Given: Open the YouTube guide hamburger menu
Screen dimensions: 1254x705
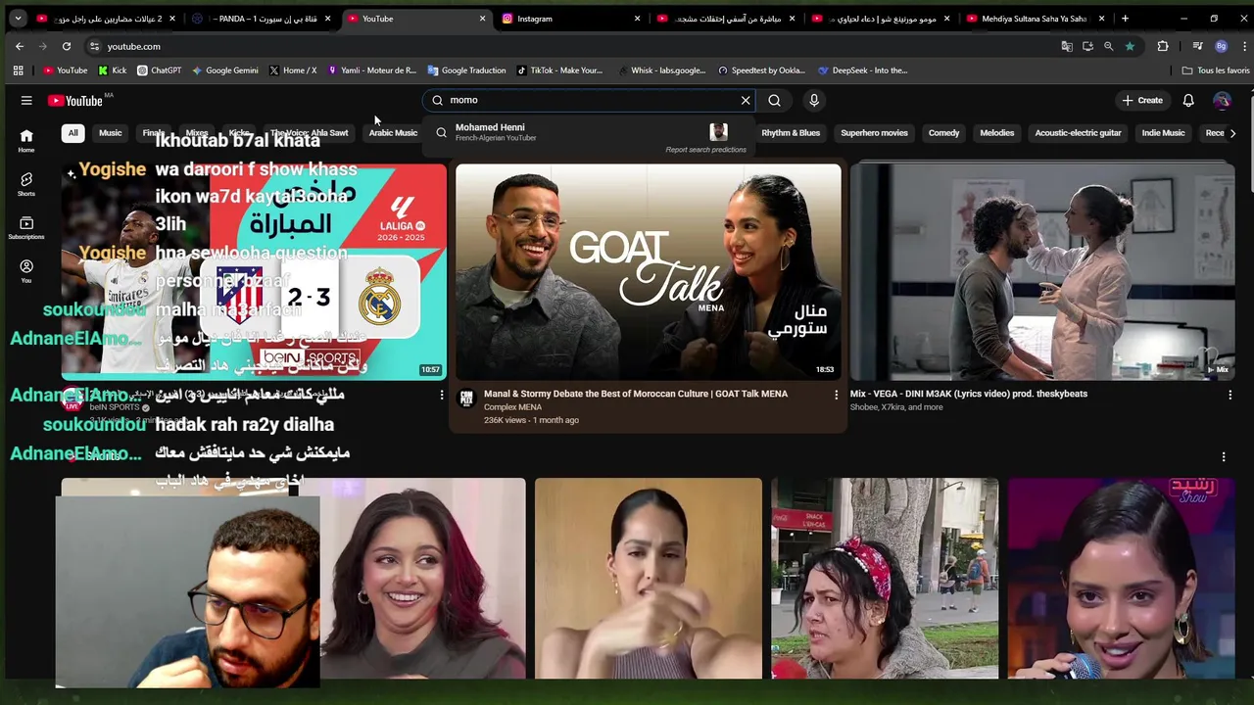Looking at the screenshot, I should 26,100.
